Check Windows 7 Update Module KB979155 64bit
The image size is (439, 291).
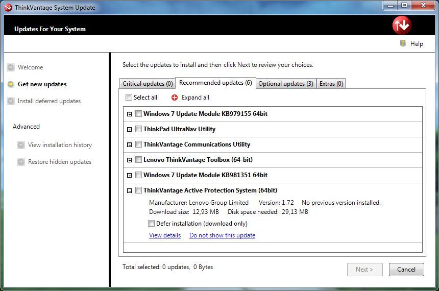pos(138,113)
